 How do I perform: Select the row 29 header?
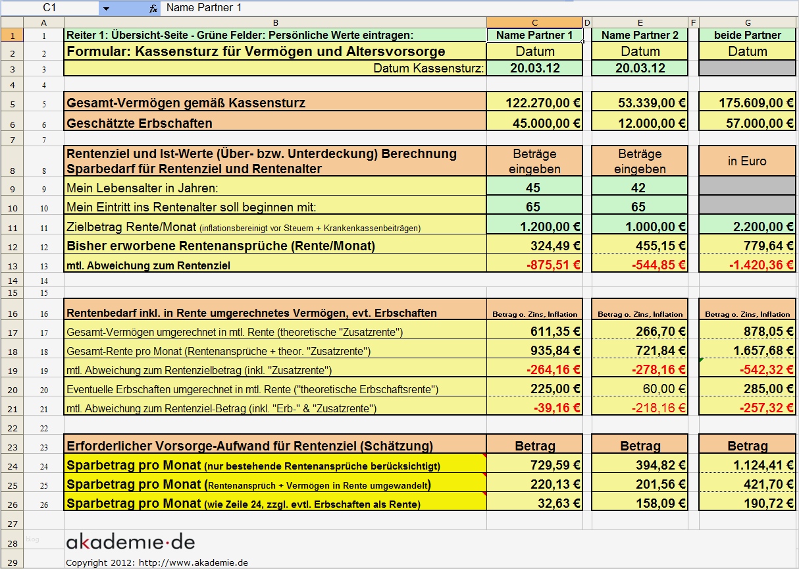click(x=11, y=562)
